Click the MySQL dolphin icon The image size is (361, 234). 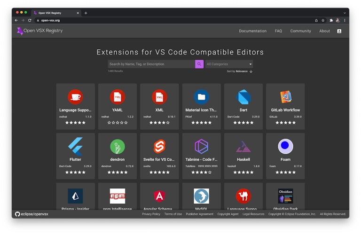pyautogui.click(x=201, y=196)
